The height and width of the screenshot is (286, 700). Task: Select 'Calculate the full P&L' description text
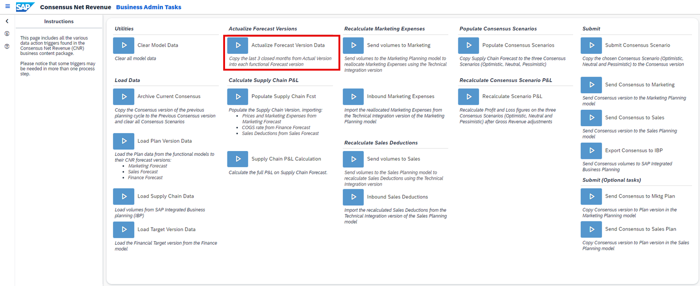click(278, 172)
